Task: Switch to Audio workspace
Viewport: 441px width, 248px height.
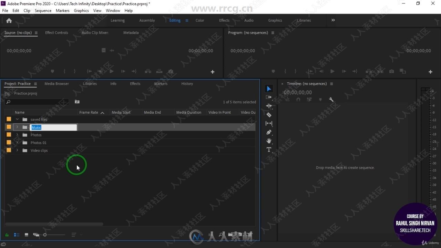Action: click(x=249, y=20)
